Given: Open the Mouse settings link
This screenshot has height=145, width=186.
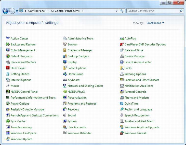Looking at the screenshot, I should click(15, 86).
